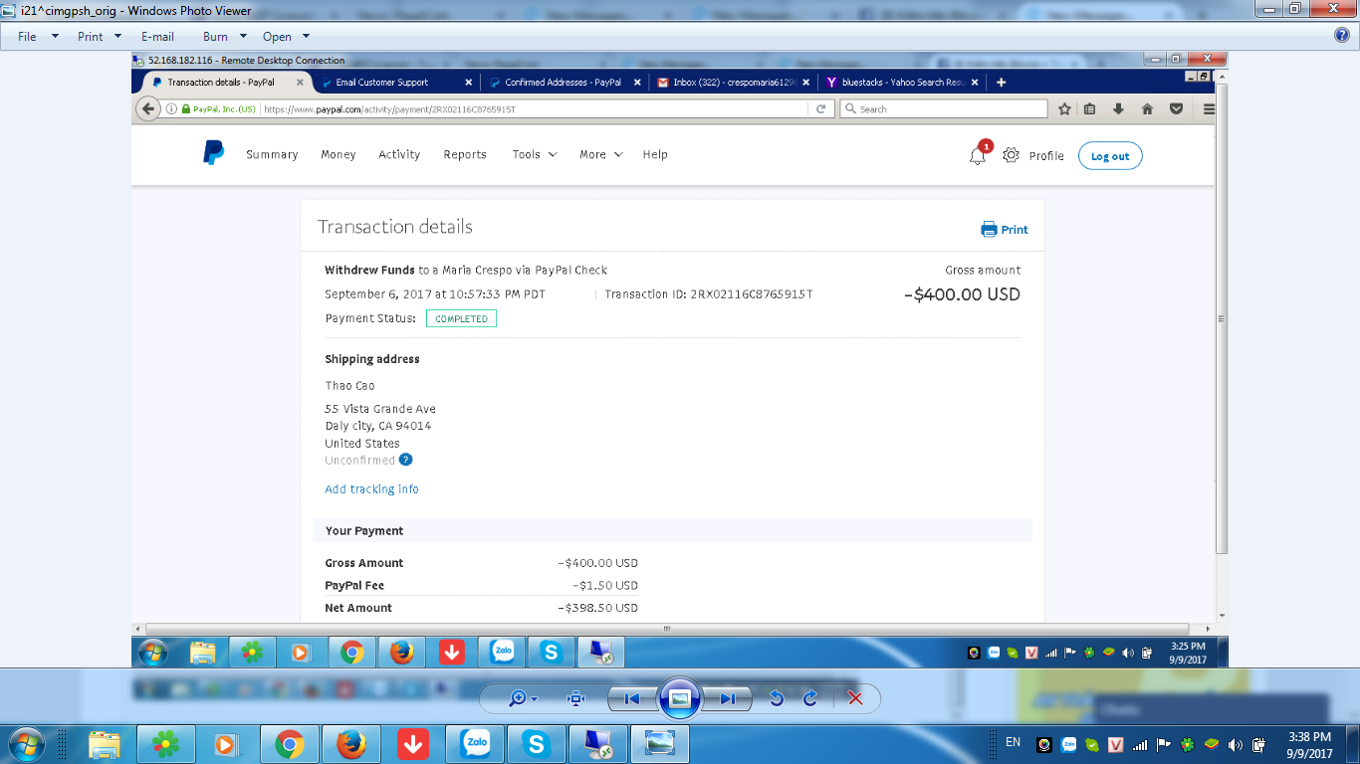The image size is (1360, 764).
Task: Switch to the Gmail Inbox (322) tab
Action: 733,83
